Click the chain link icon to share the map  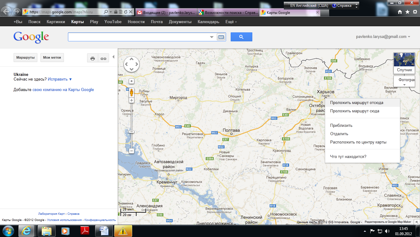(103, 58)
